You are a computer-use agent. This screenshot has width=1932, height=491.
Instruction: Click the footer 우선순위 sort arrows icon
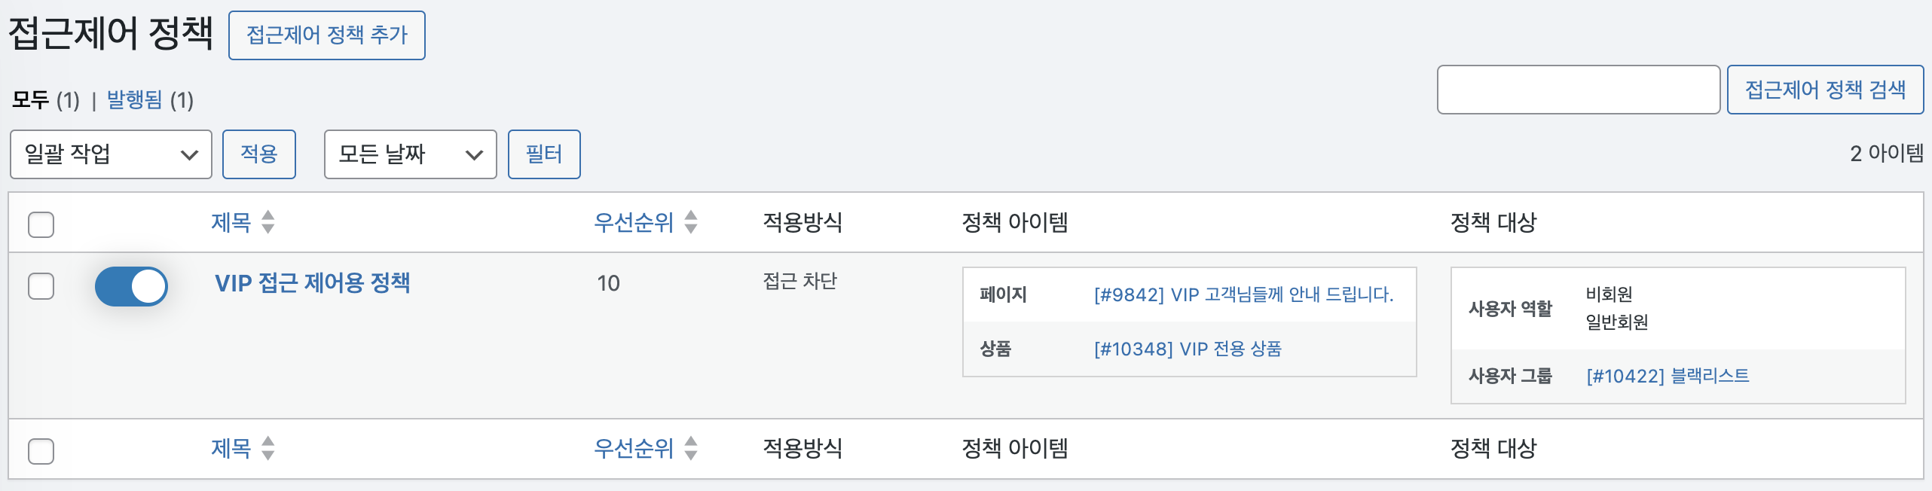coord(691,448)
